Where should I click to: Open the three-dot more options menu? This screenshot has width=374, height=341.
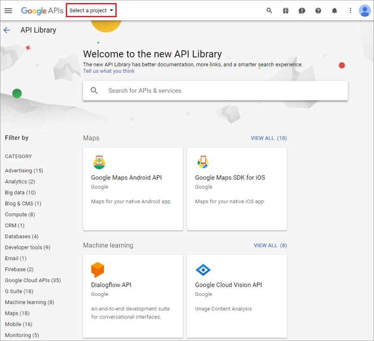pos(350,10)
